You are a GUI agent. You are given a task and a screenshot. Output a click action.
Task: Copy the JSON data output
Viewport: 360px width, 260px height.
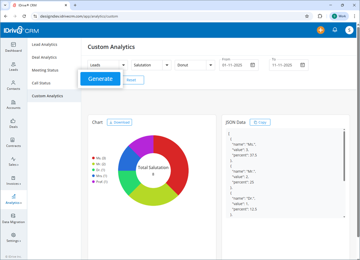tap(260, 122)
